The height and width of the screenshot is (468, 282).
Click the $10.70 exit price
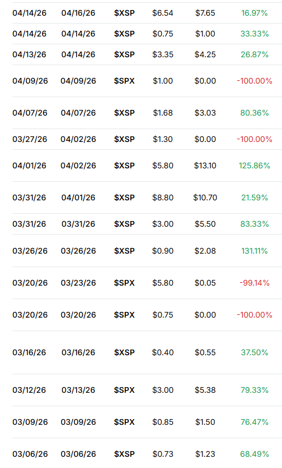[205, 198]
